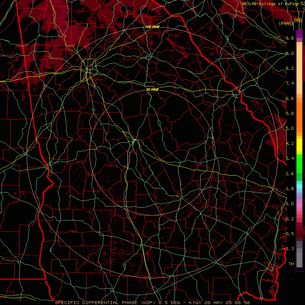This screenshot has height=305, width=305.
Task: Click the "0.2" scale value
Action: point(290,219)
